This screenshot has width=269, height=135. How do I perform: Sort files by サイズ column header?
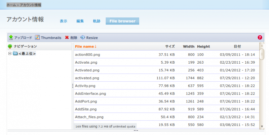[170, 46]
